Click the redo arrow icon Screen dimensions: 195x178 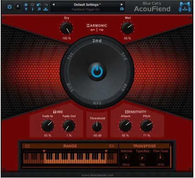pos(46,5)
